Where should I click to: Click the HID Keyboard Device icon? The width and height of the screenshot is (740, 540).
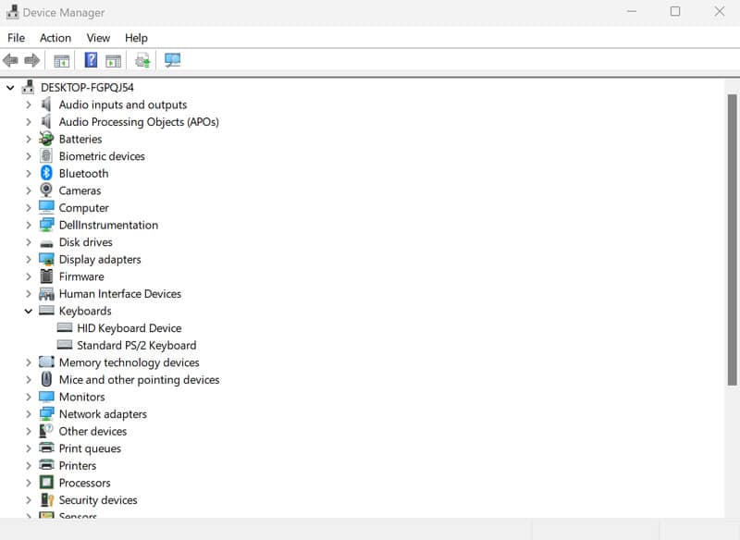tap(65, 328)
